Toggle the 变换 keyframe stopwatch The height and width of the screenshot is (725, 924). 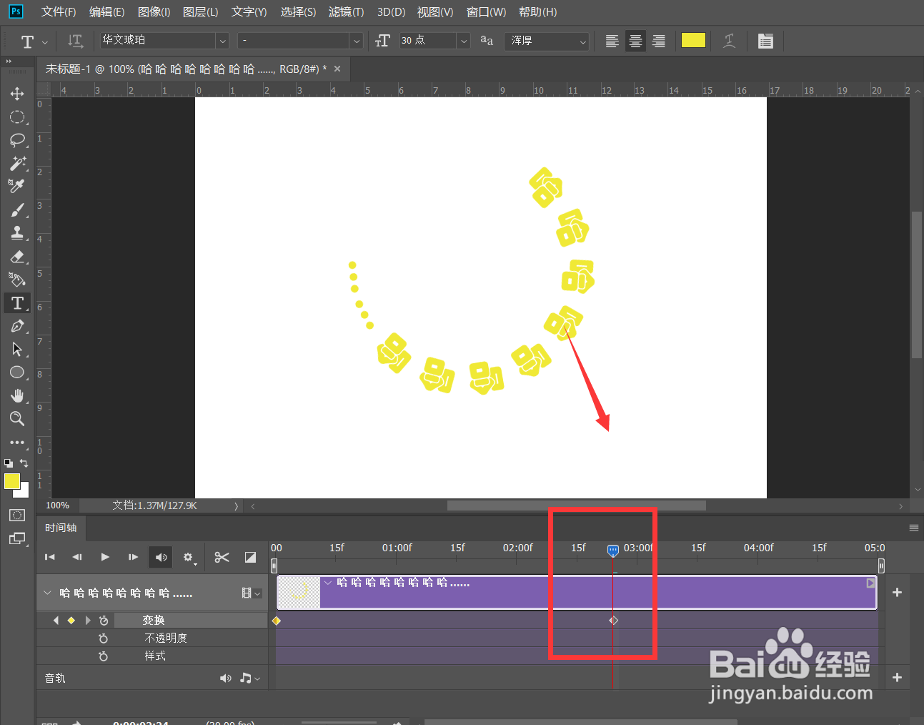pos(104,621)
